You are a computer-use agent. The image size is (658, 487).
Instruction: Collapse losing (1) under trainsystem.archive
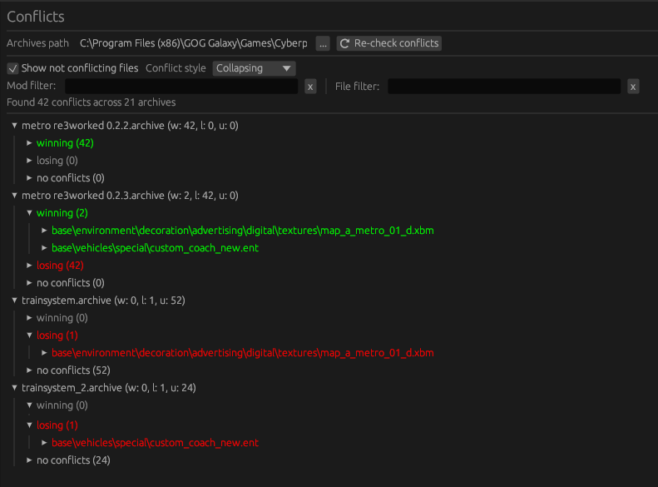[x=29, y=335]
